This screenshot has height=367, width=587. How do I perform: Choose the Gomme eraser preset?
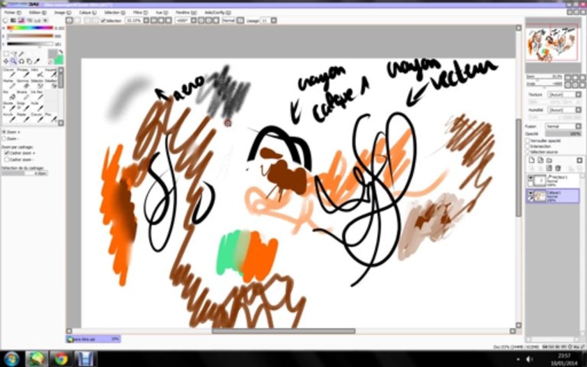pos(23,84)
